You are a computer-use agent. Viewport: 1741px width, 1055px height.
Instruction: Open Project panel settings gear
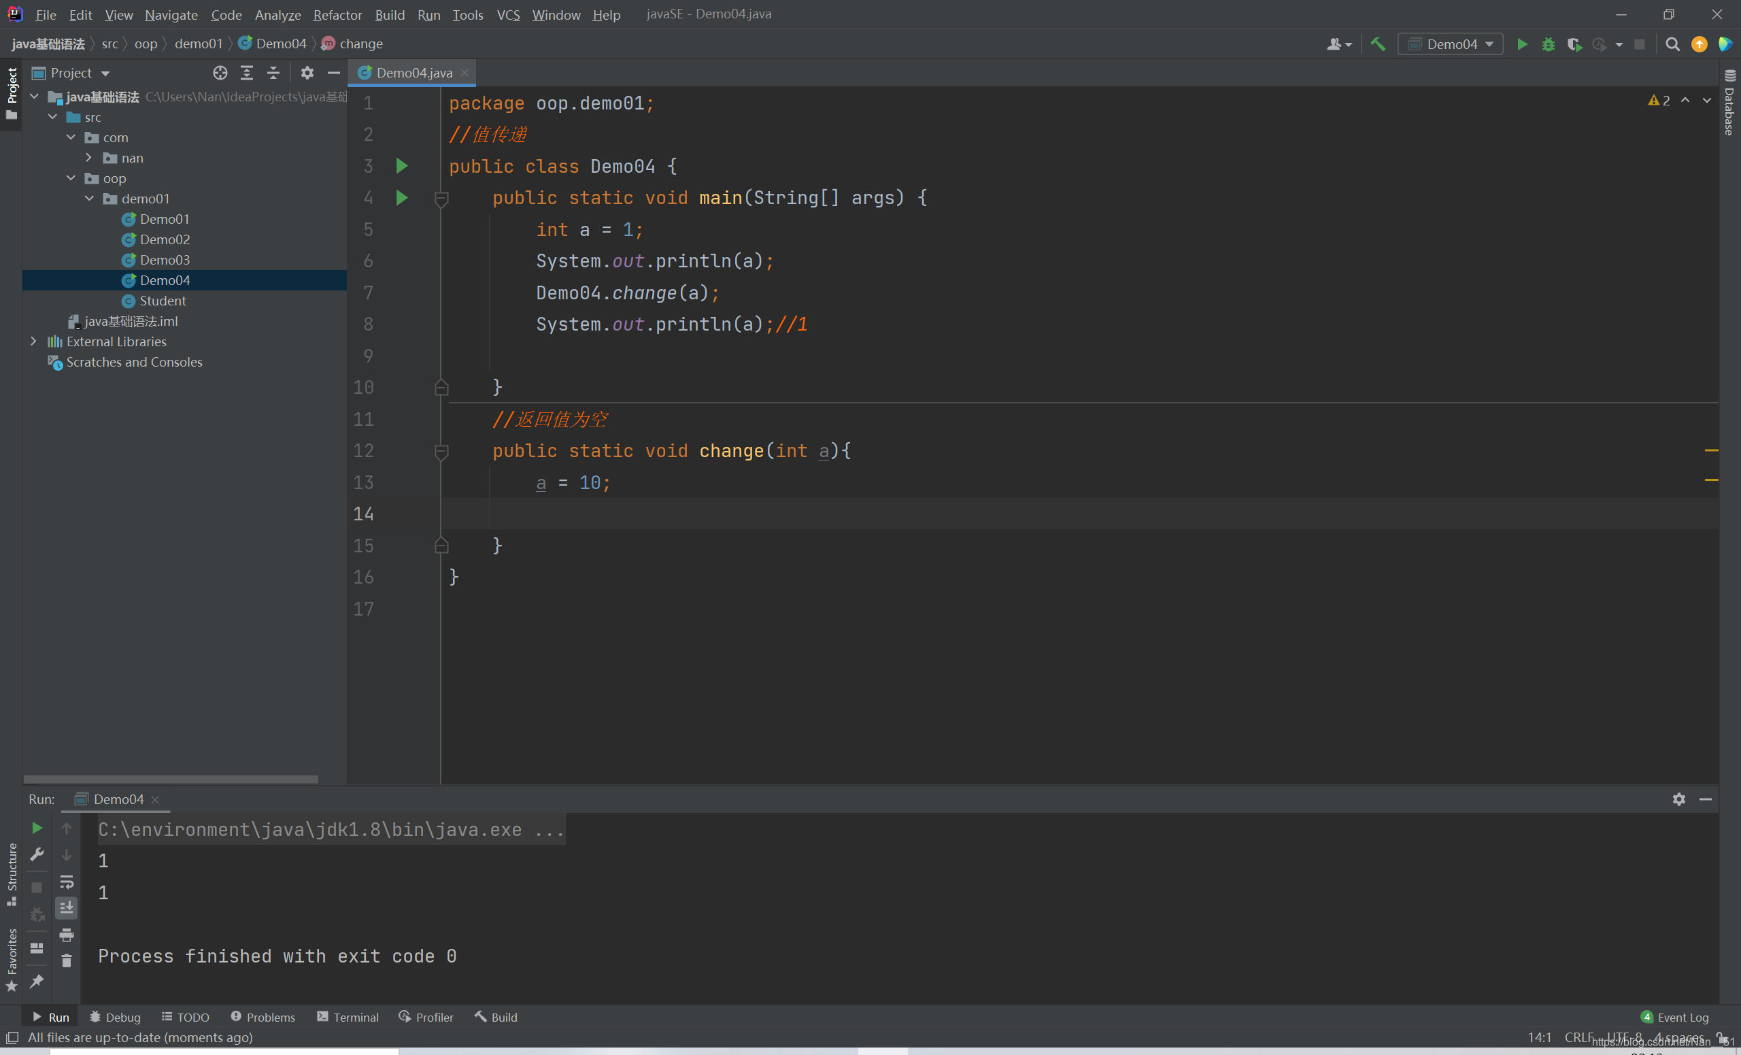pyautogui.click(x=307, y=73)
